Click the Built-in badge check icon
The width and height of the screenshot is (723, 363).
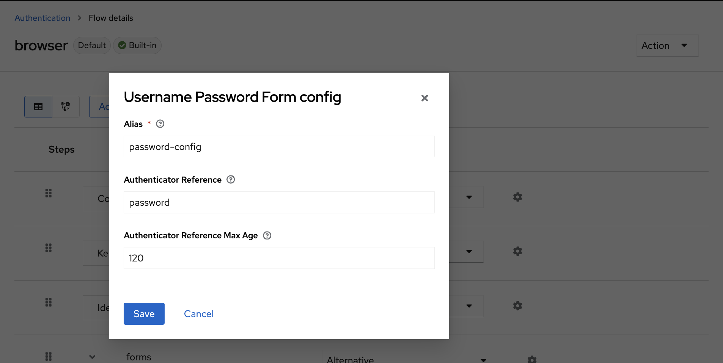122,45
